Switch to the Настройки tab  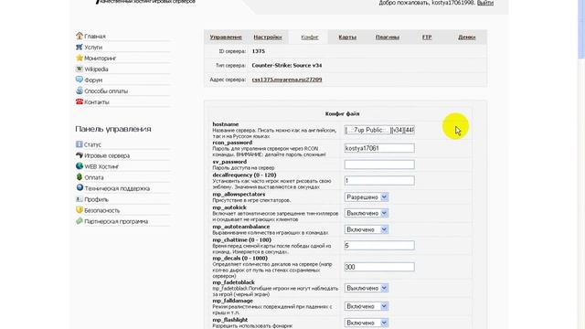(x=268, y=37)
